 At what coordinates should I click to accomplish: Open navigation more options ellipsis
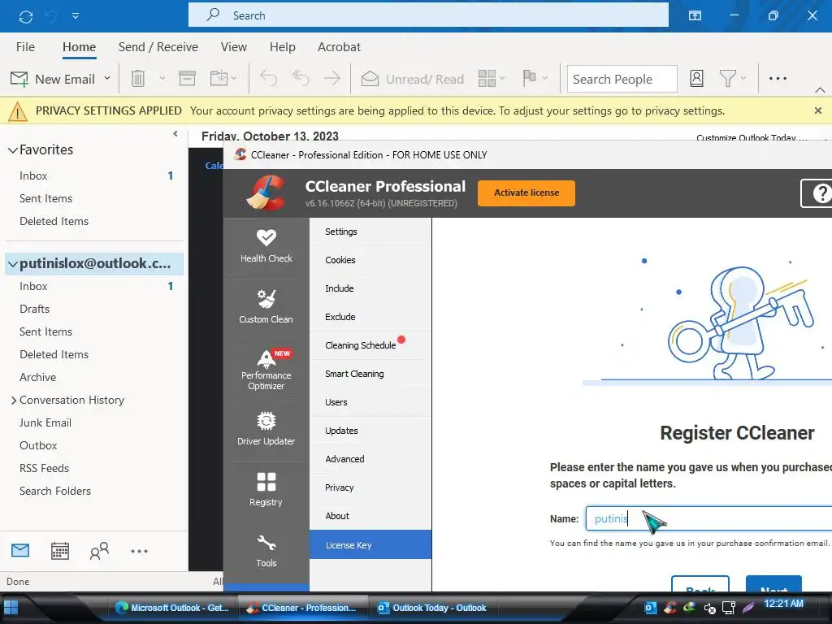tap(139, 552)
